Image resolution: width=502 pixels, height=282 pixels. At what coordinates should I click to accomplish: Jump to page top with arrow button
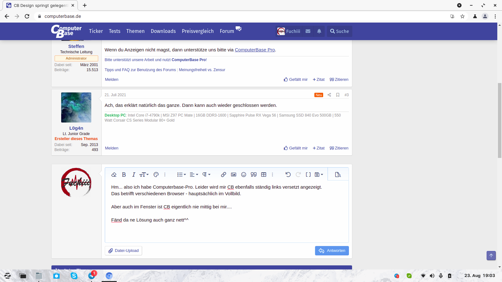(x=491, y=255)
